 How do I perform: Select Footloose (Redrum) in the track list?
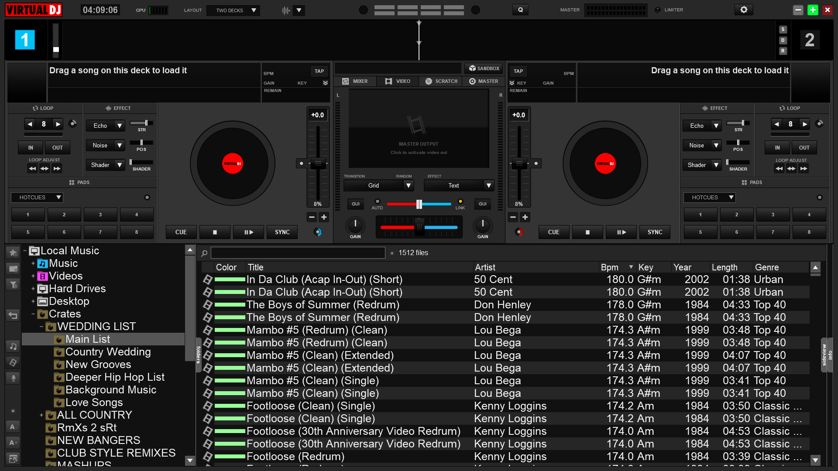[295, 456]
